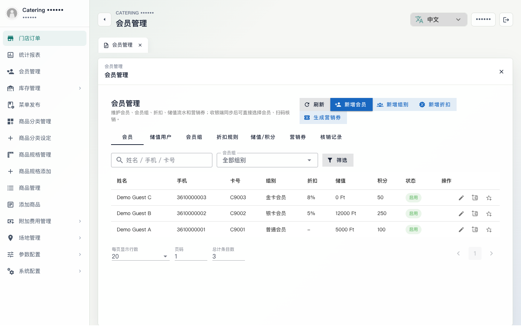Click the logout icon at top right
Viewport: 521px width, 334px height.
[x=506, y=20]
